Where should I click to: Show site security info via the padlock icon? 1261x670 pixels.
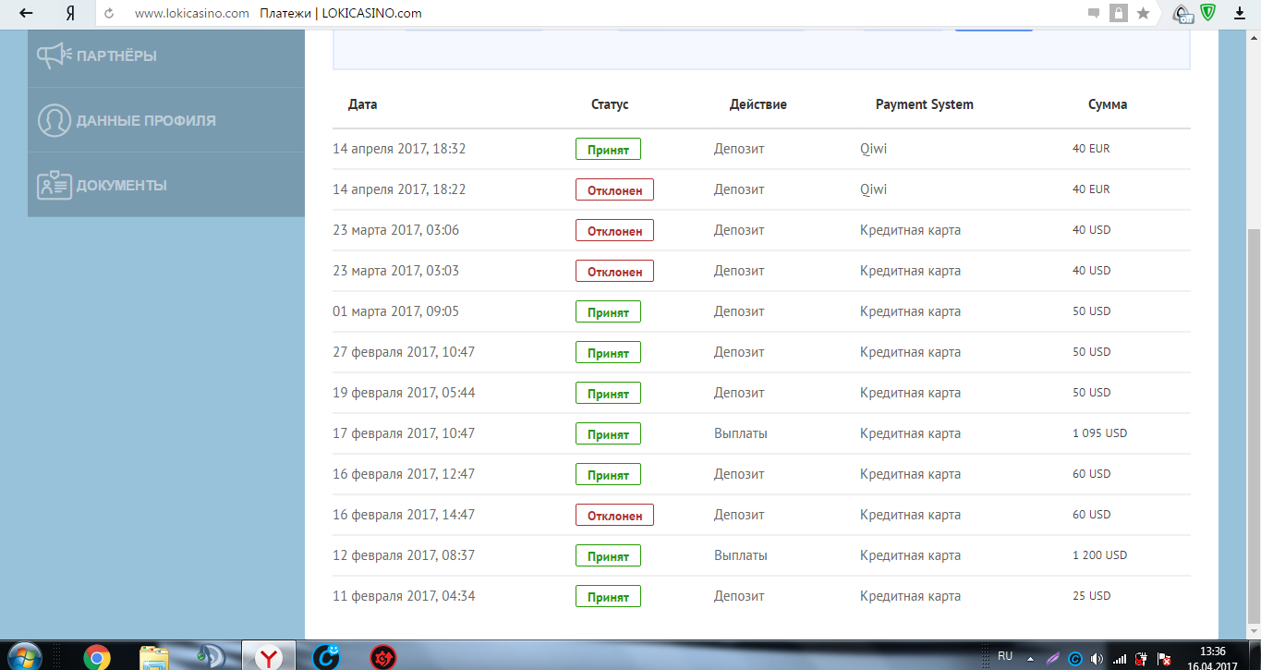pyautogui.click(x=1119, y=14)
